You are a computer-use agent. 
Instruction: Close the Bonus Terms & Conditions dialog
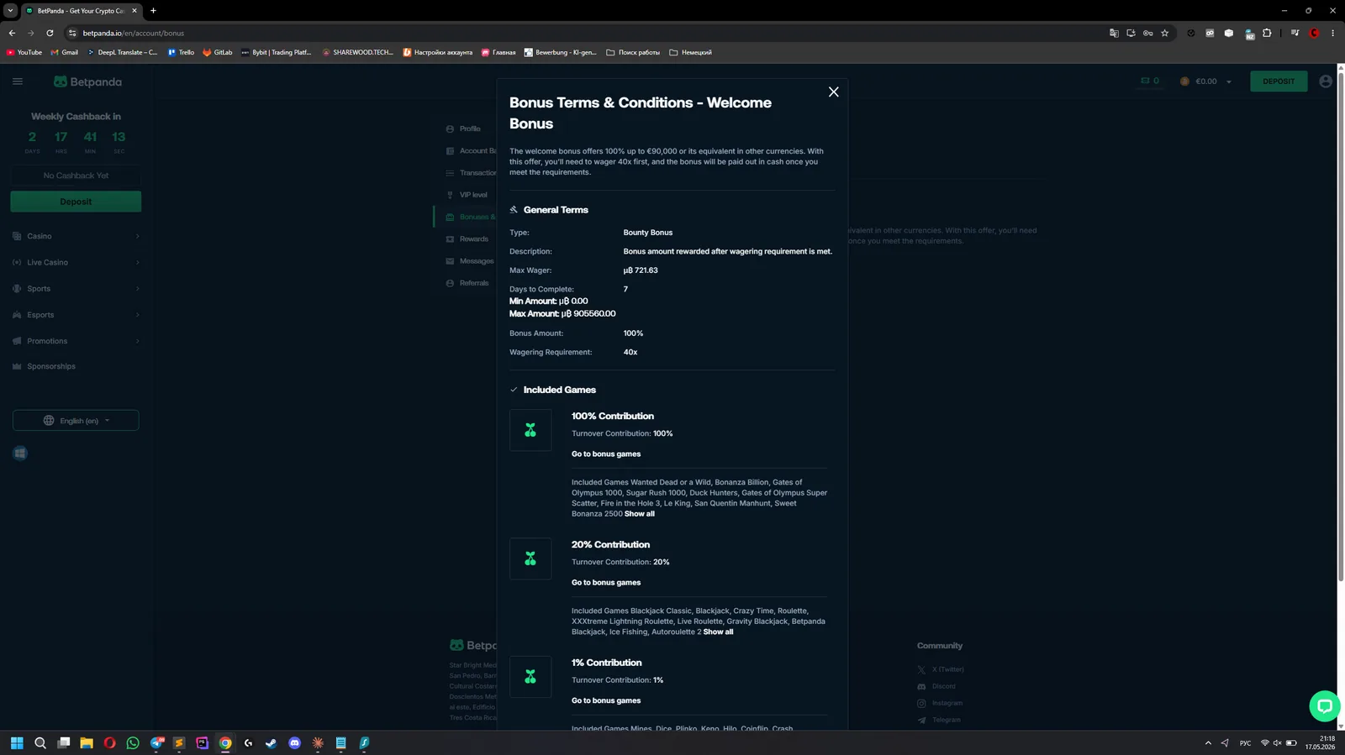[833, 92]
